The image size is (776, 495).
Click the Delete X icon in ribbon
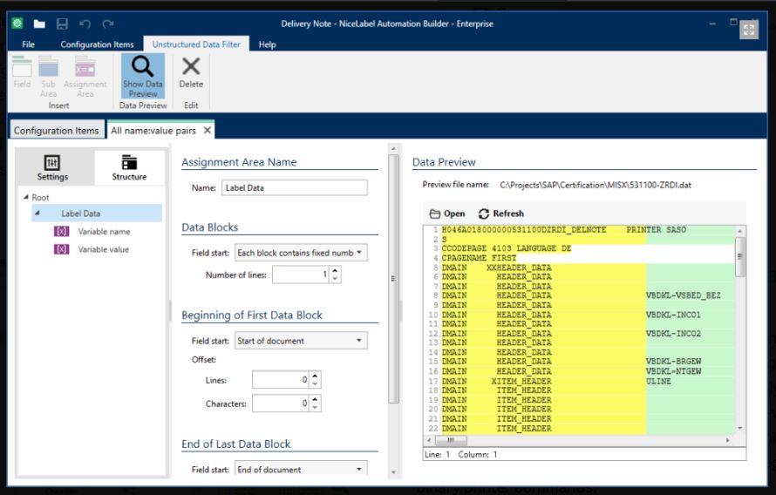pyautogui.click(x=190, y=66)
